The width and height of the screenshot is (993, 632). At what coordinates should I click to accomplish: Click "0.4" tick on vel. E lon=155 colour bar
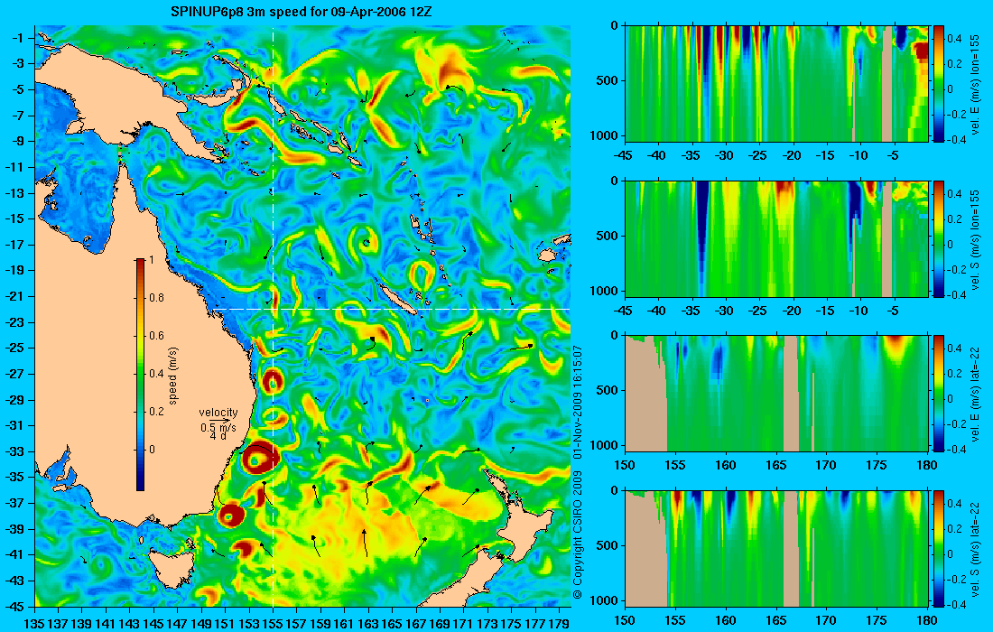[x=954, y=38]
